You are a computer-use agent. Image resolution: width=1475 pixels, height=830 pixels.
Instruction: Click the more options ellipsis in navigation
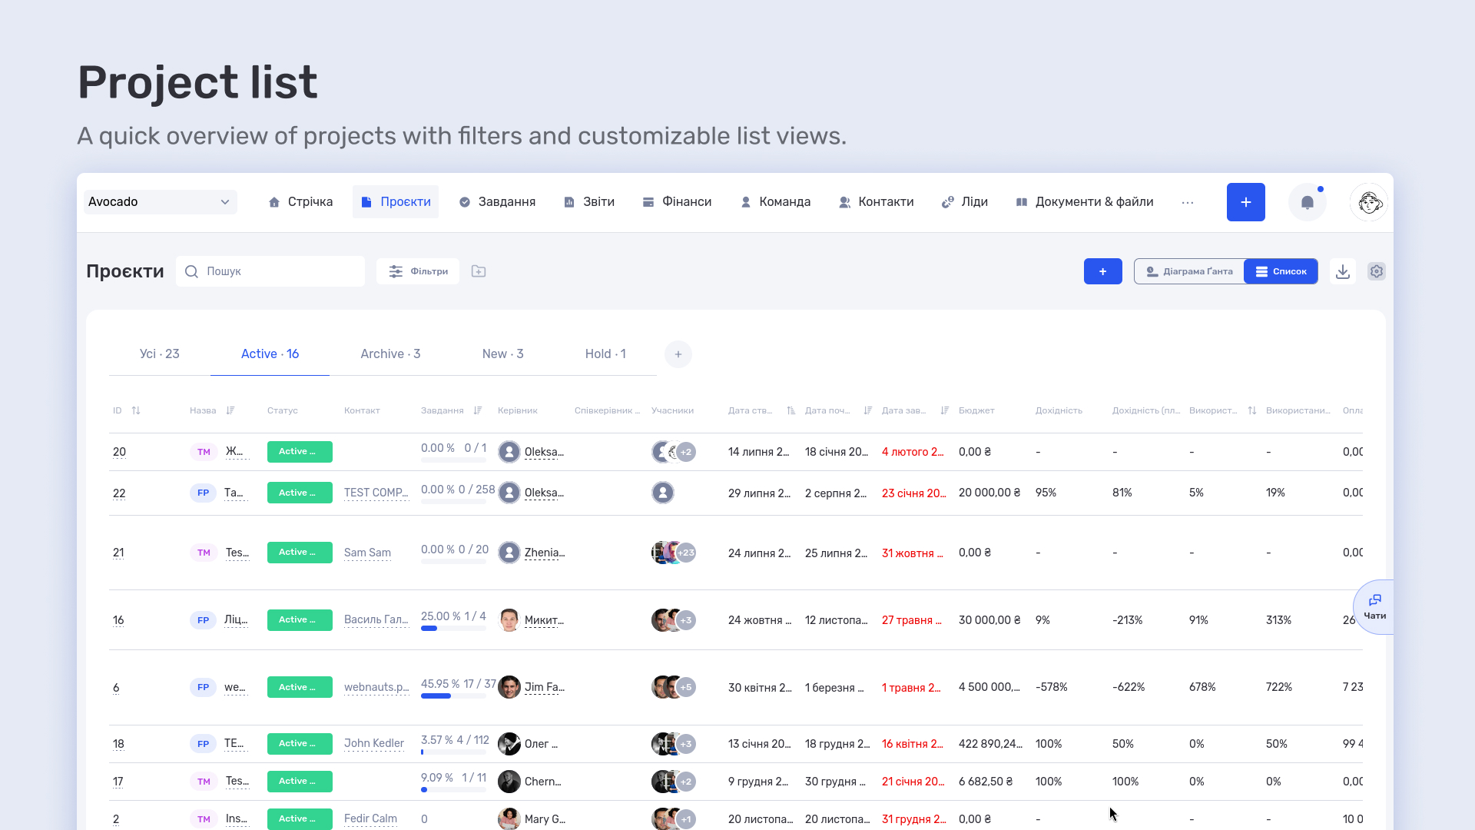pos(1188,202)
